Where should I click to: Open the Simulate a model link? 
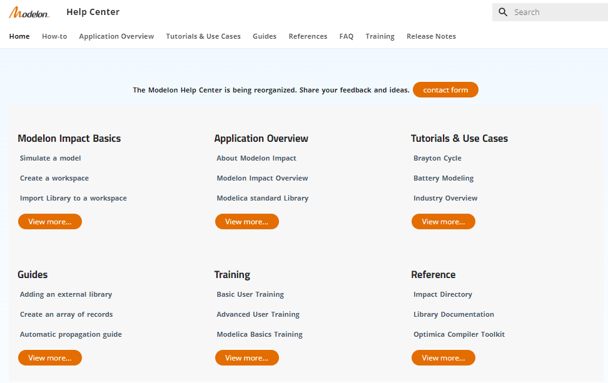(x=51, y=158)
